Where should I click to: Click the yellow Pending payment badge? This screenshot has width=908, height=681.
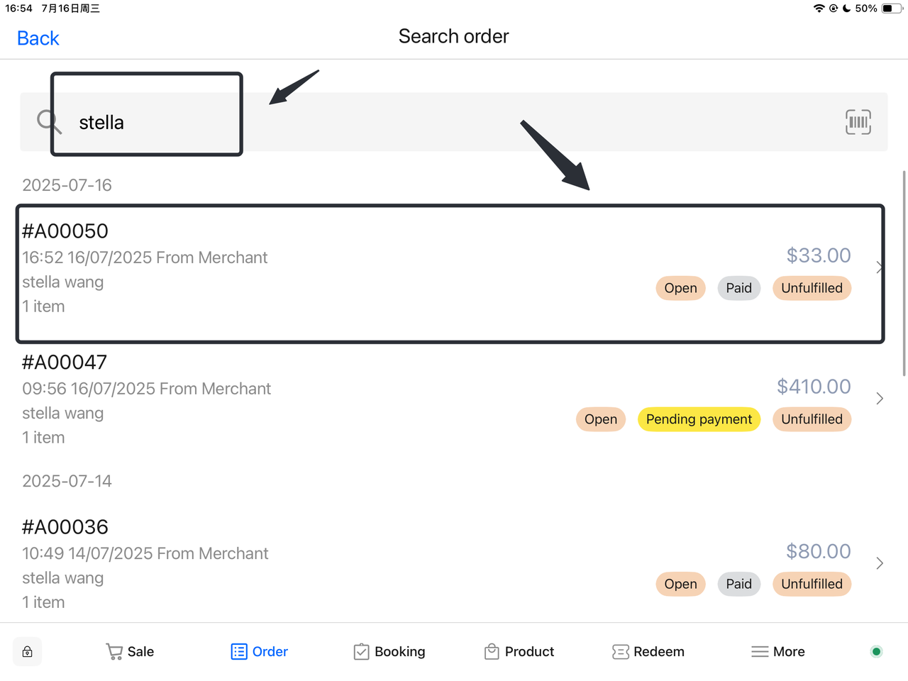tap(699, 419)
